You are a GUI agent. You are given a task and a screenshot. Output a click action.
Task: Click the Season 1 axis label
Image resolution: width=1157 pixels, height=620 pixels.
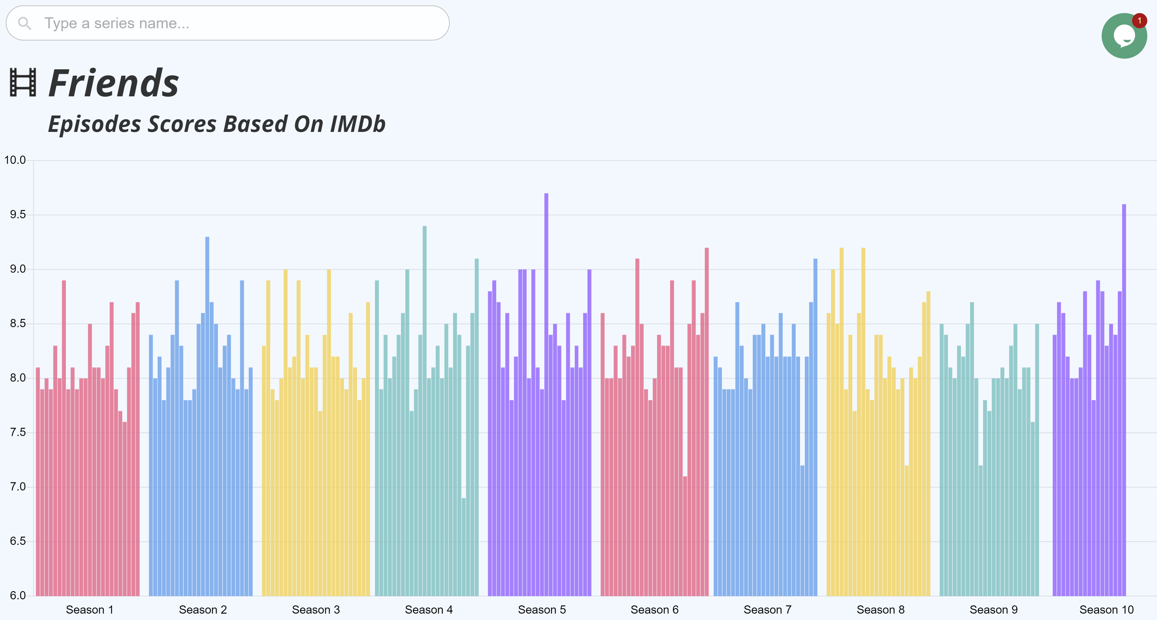tap(90, 610)
